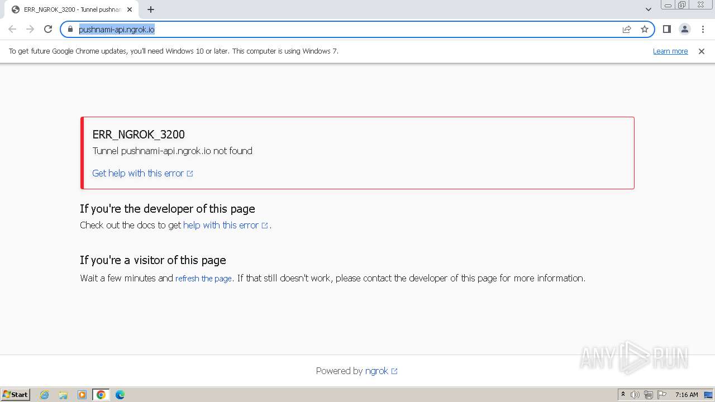Open the Chrome profile avatar
715x402 pixels.
(x=684, y=29)
